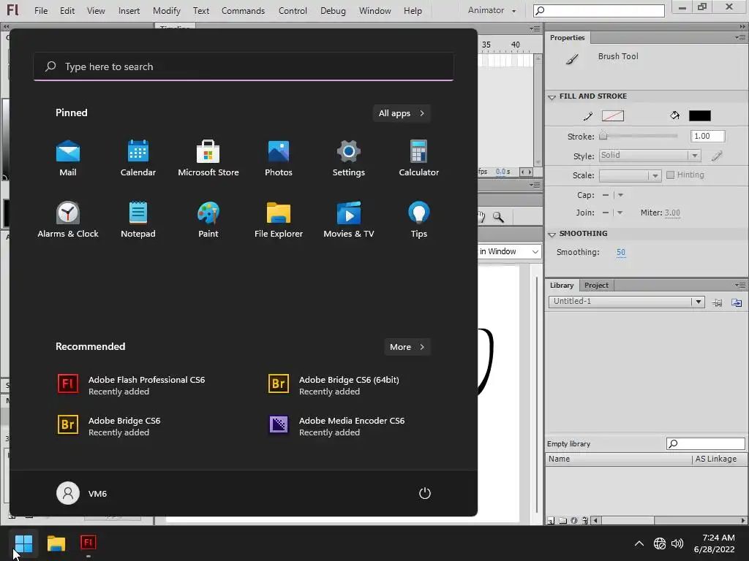Open the Mail app from pinned
749x561 pixels.
click(68, 159)
